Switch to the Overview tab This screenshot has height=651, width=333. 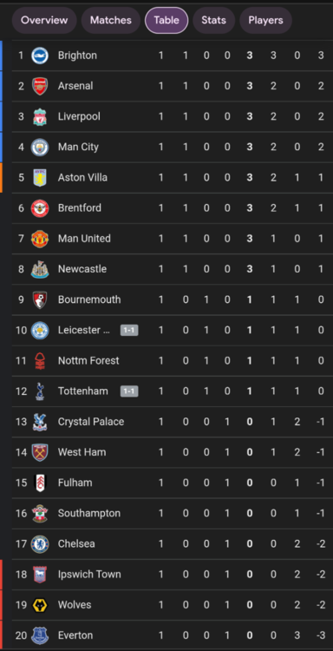pos(44,20)
